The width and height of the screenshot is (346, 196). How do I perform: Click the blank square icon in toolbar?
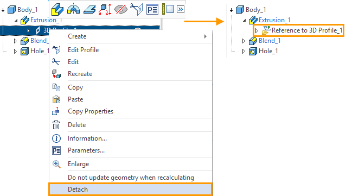click(170, 10)
